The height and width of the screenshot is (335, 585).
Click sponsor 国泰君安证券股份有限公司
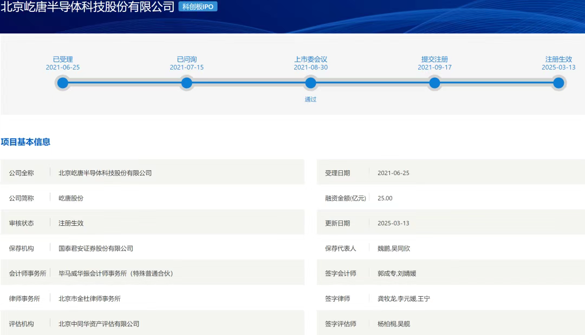(96, 249)
